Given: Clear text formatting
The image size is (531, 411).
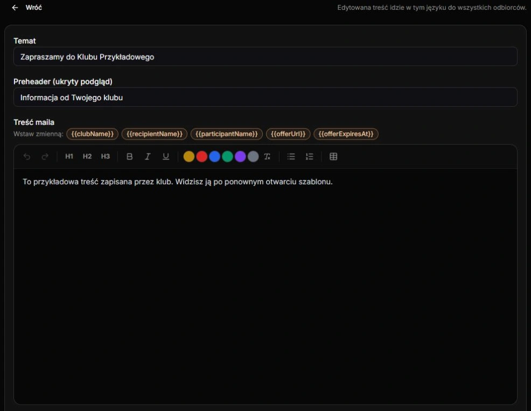Looking at the screenshot, I should 267,157.
